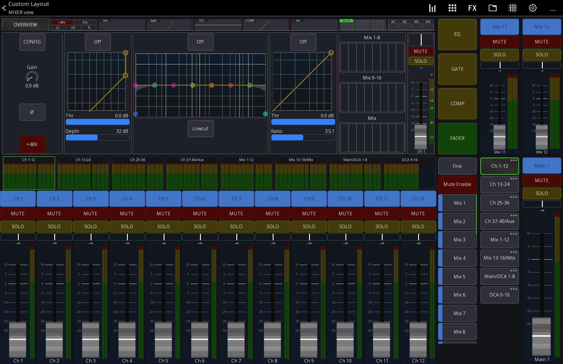This screenshot has height=364, width=563.
Task: Adjust the gate Depth slider
Action: point(98,138)
